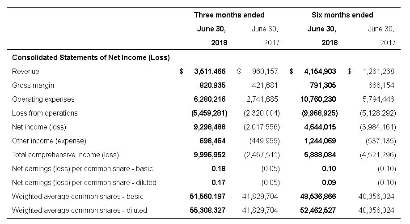Click the "Total comprehensive income (loss)" label
The width and height of the screenshot is (410, 224).
click(65, 155)
